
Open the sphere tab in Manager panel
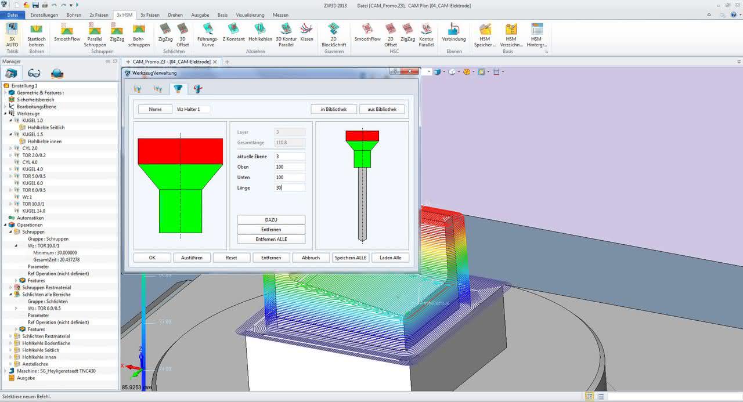[57, 73]
